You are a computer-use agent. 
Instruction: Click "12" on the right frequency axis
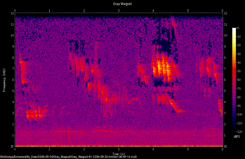pos(226,13)
